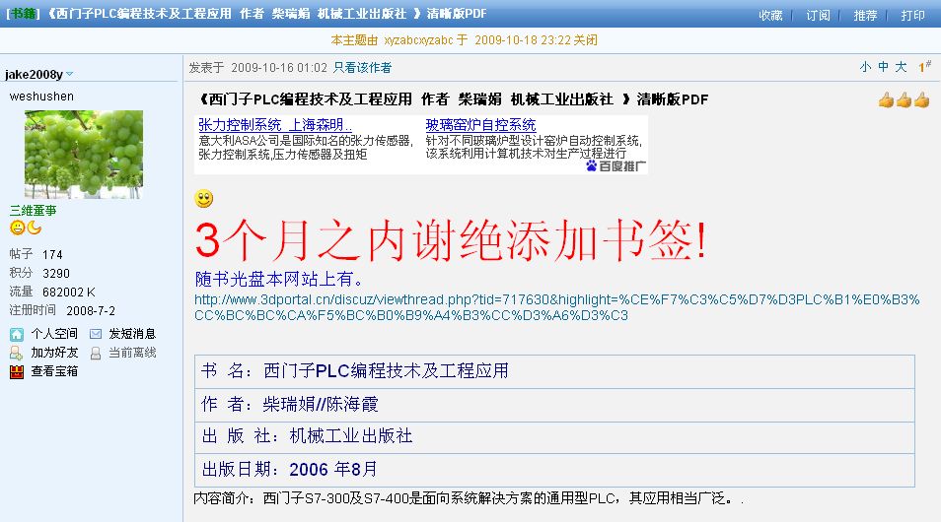Click the red 3个月之内谢绝添加书签 heading
Viewport: 941px width, 522px height.
click(x=452, y=240)
